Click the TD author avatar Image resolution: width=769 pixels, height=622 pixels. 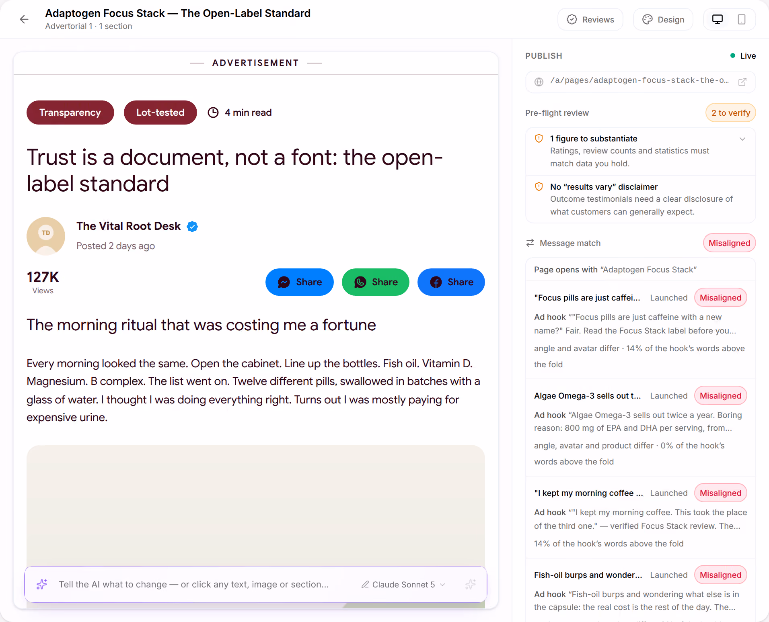(x=46, y=236)
